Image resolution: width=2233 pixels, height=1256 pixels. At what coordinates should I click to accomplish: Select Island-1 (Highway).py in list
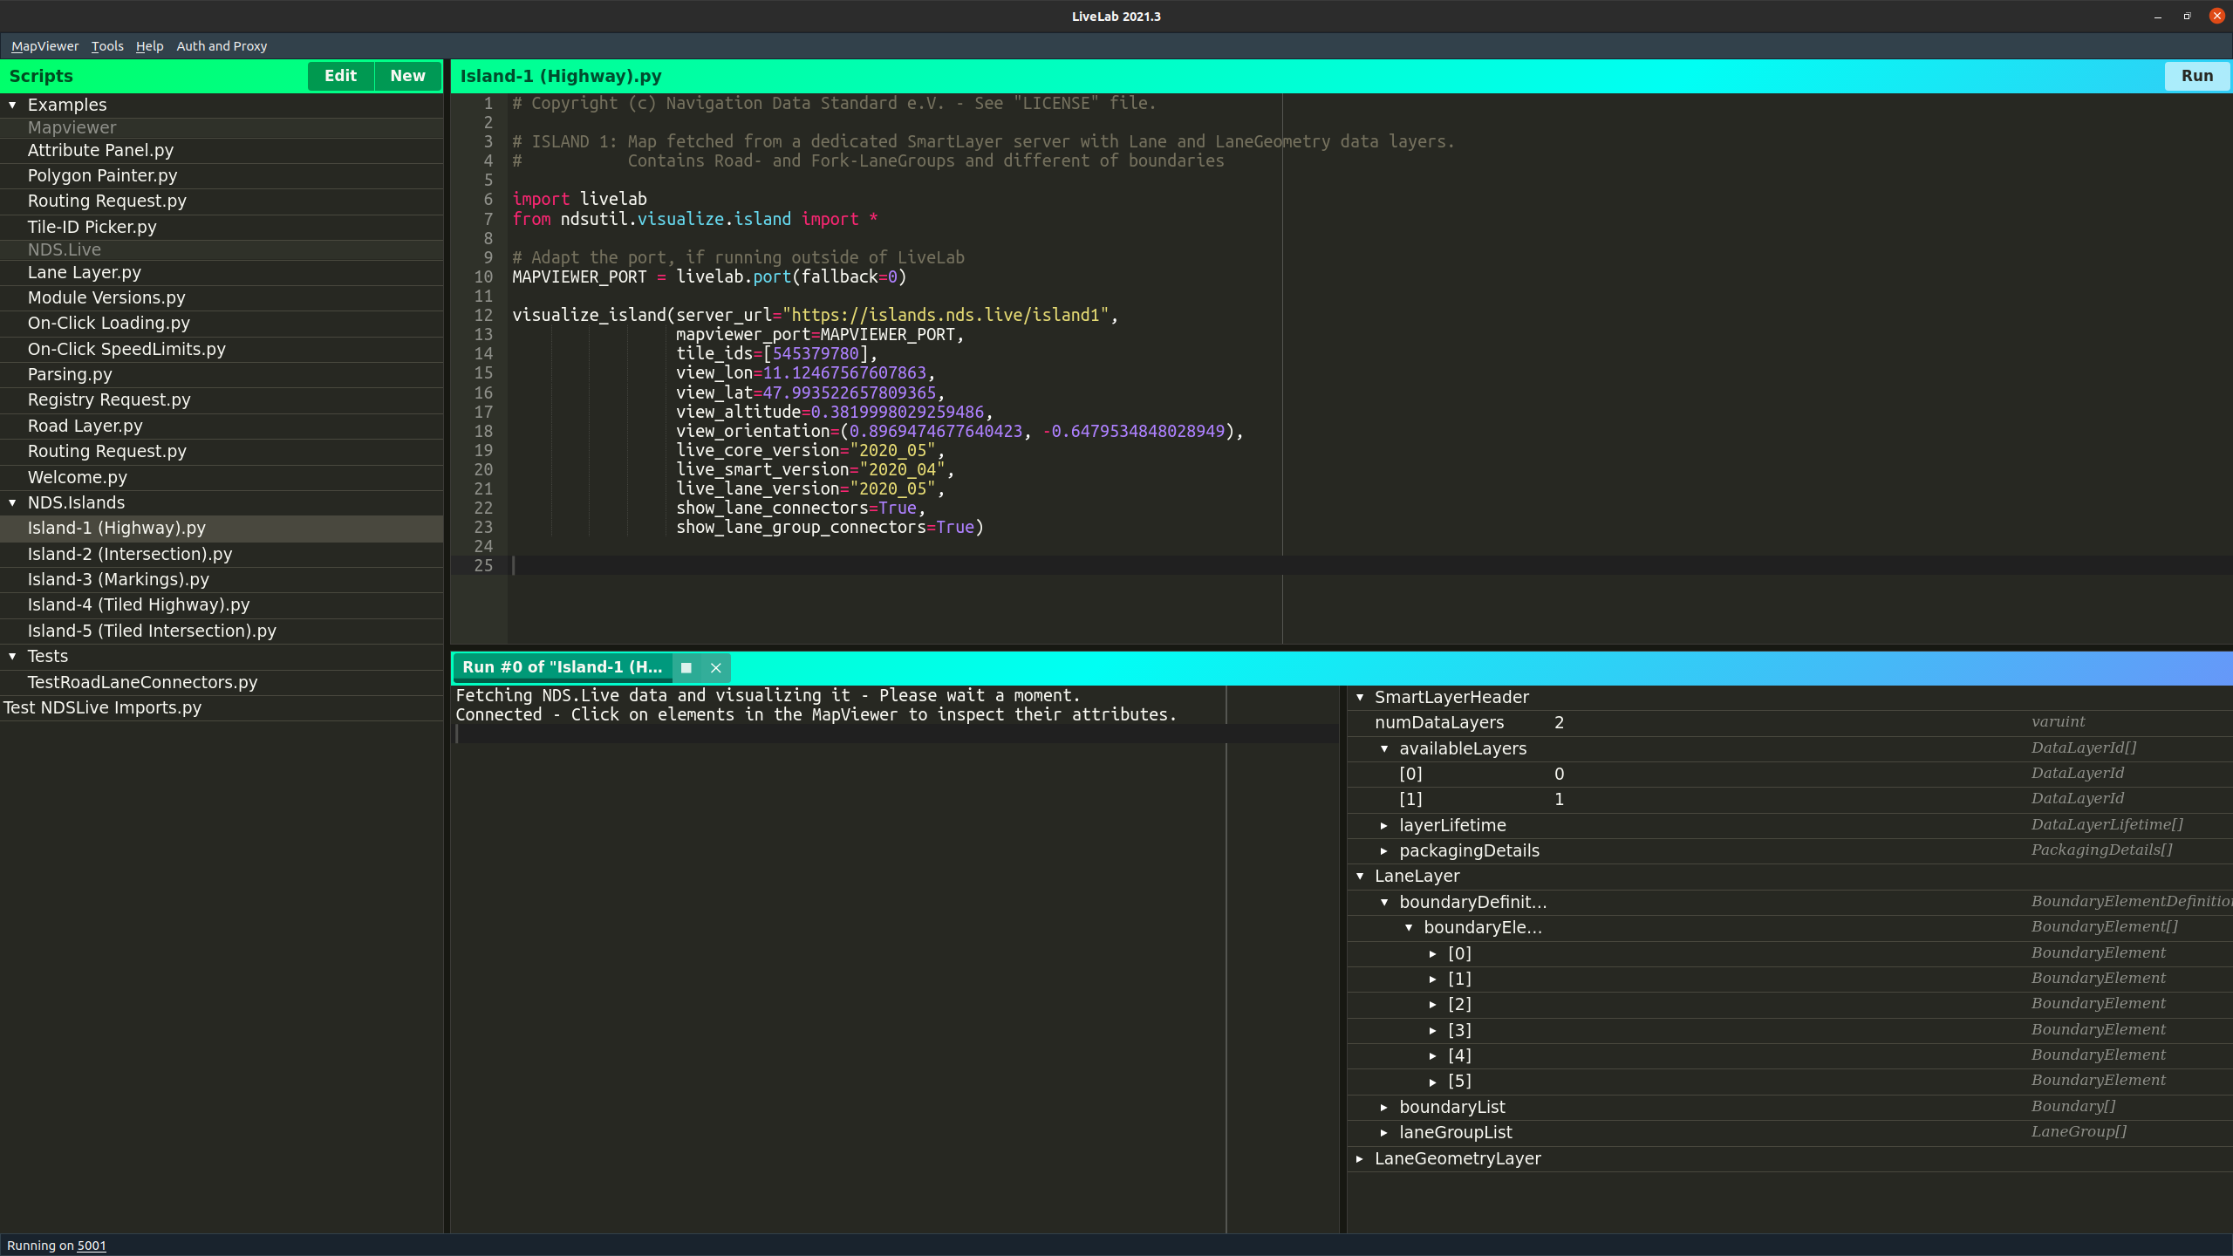[222, 528]
